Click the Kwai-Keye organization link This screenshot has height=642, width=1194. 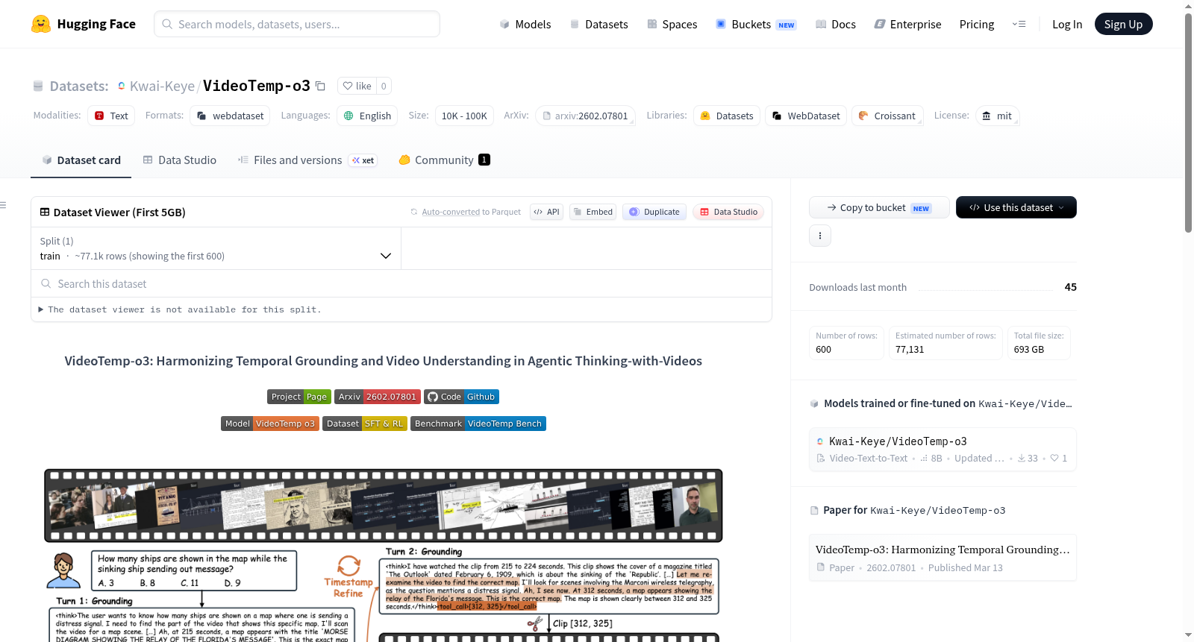pyautogui.click(x=162, y=86)
